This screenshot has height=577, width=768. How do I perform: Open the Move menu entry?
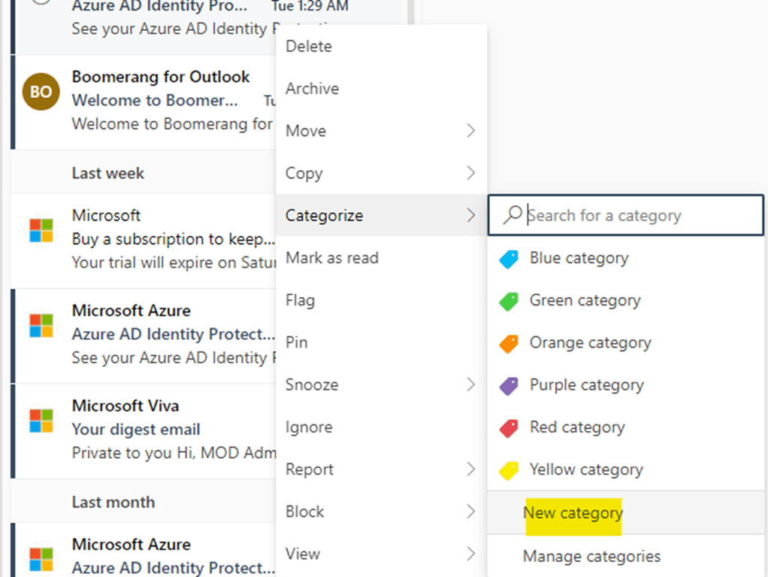click(x=381, y=131)
